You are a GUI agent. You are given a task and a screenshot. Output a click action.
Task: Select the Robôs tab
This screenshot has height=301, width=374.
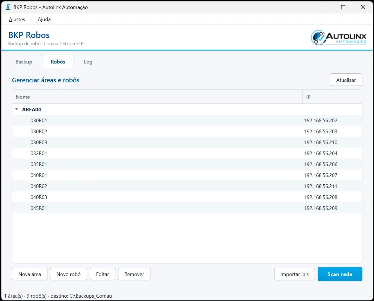(58, 62)
